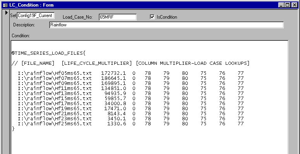Viewport: 300px width, 154px height.
Task: Click the Description: label
Action: click(24, 25)
